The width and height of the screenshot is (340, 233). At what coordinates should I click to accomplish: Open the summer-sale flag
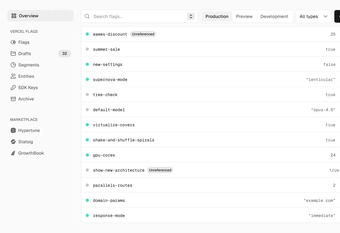106,49
